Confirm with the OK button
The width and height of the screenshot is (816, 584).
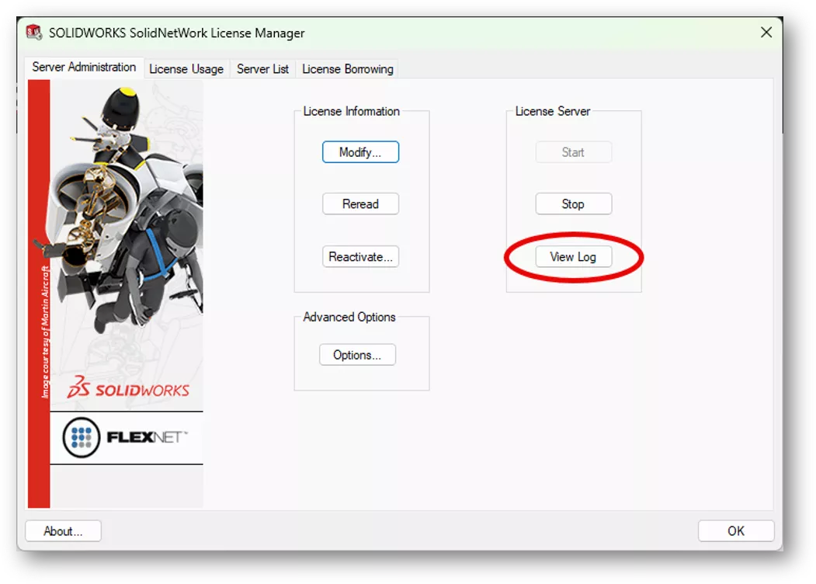(736, 531)
